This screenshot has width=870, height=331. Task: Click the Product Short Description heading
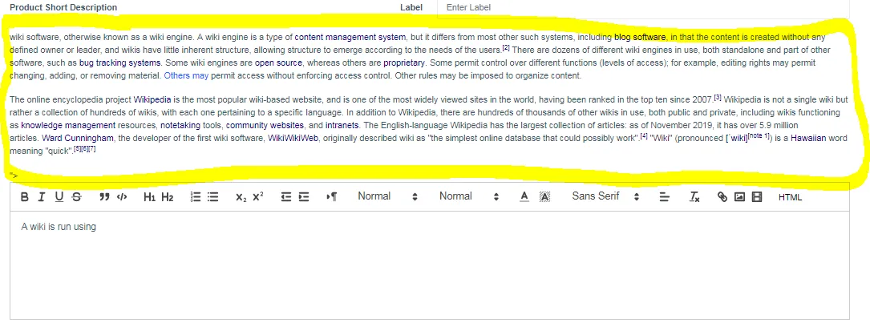pos(63,8)
